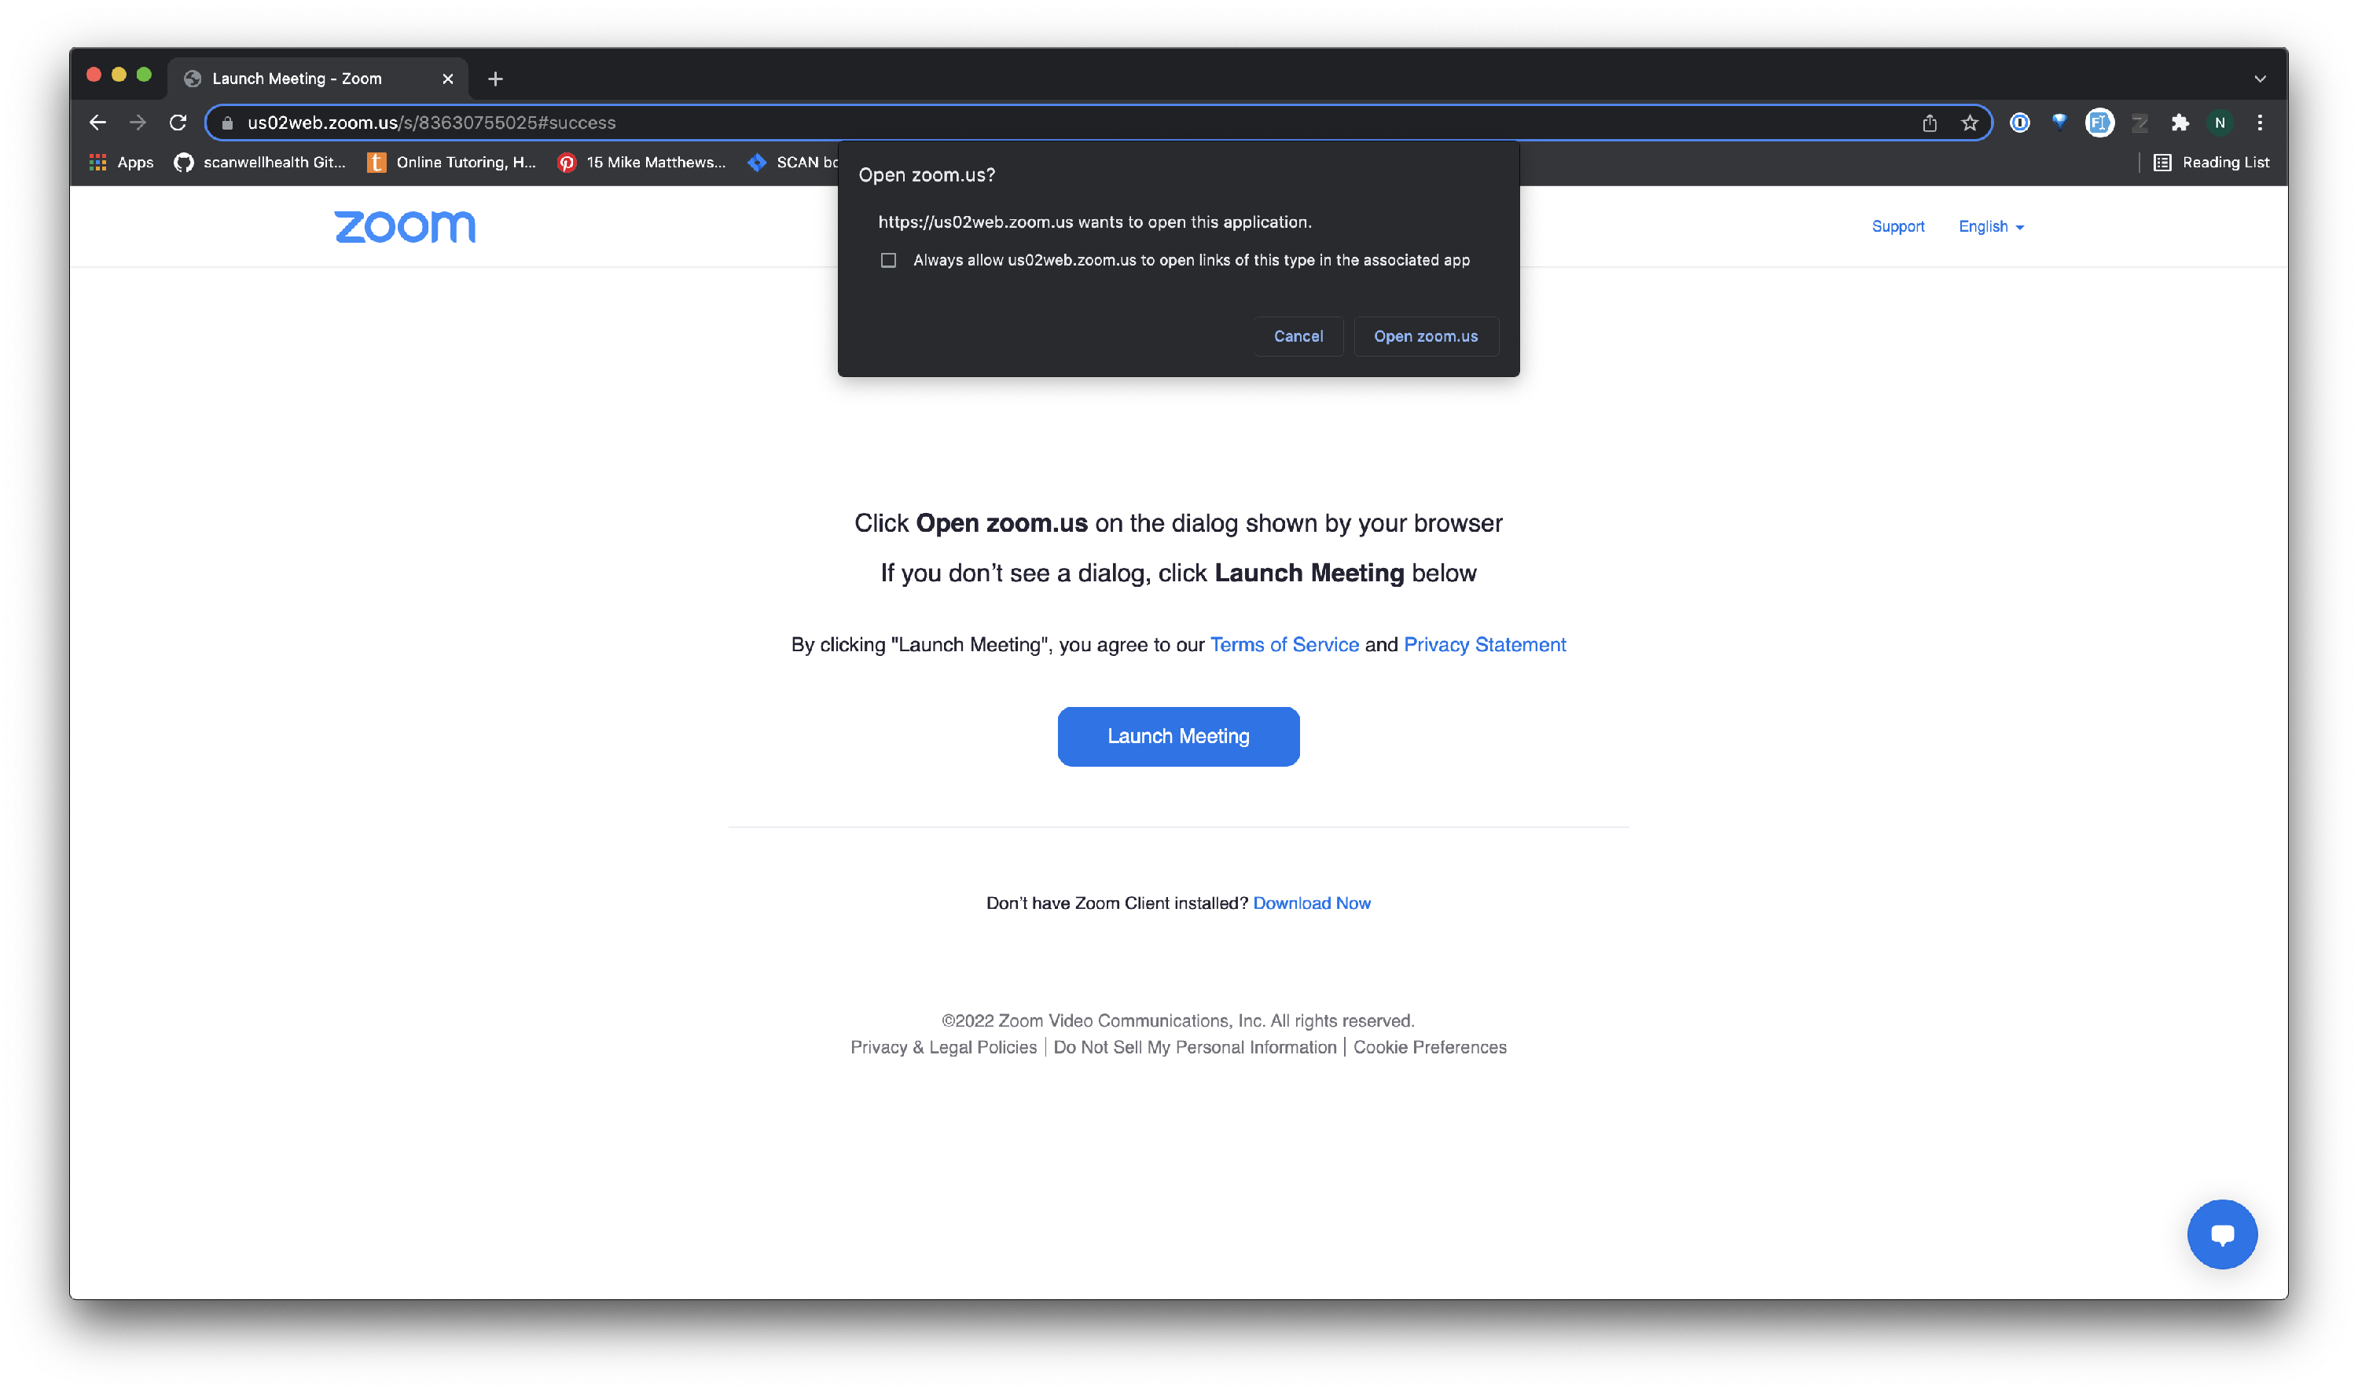The height and width of the screenshot is (1392, 2358).
Task: Expand the English language dropdown
Action: point(1990,226)
